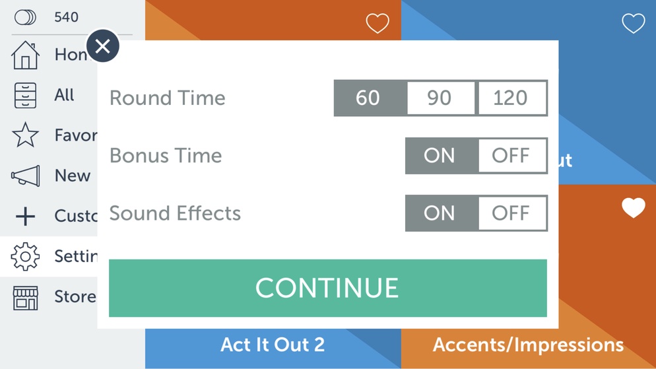656x369 pixels.
Task: Open Settings gear icon in sidebar
Action: tap(25, 257)
